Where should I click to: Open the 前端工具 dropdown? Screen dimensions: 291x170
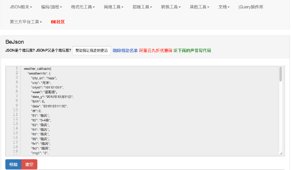tap(142, 7)
